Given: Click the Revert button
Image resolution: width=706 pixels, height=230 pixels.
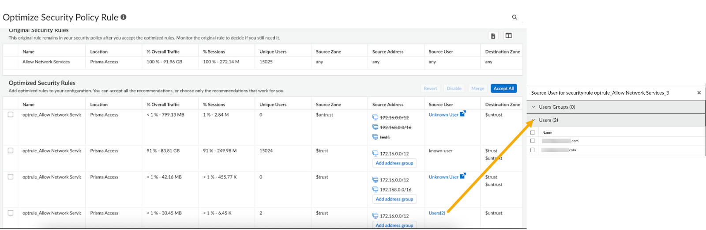Looking at the screenshot, I should (430, 88).
